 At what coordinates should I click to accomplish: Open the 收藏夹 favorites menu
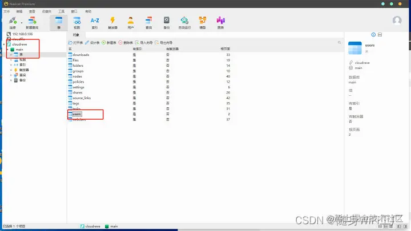47,11
